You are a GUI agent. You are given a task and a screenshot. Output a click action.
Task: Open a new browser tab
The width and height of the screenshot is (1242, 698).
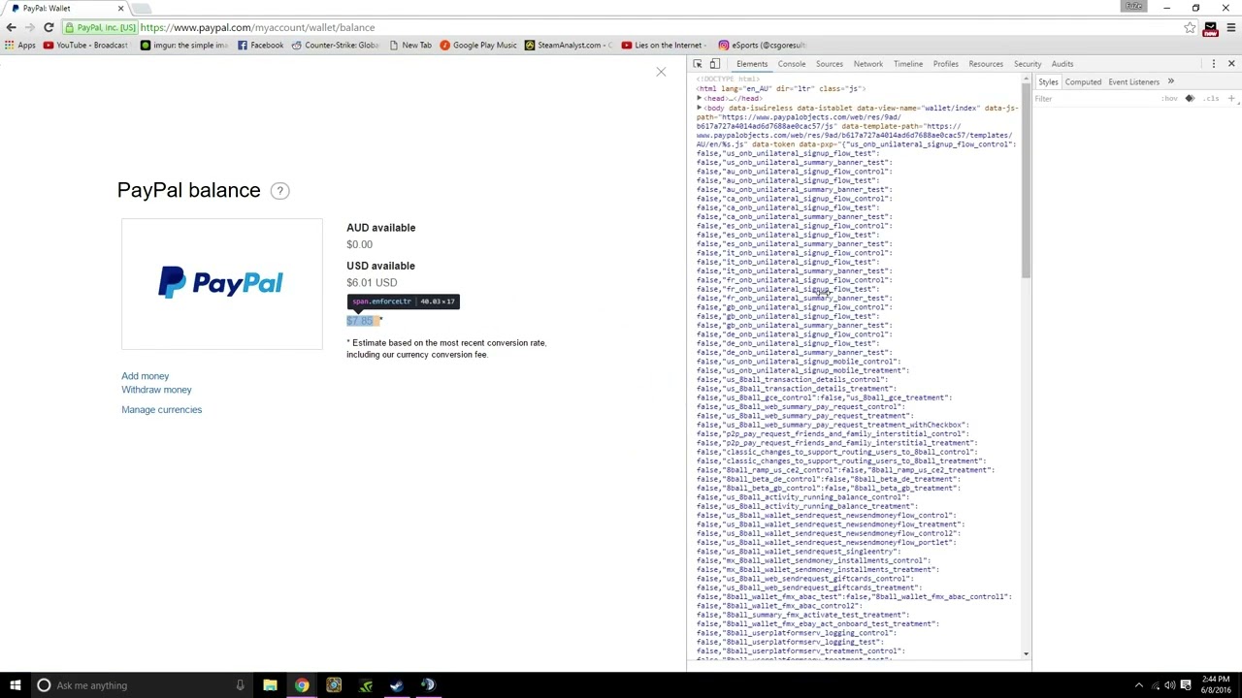(x=144, y=8)
